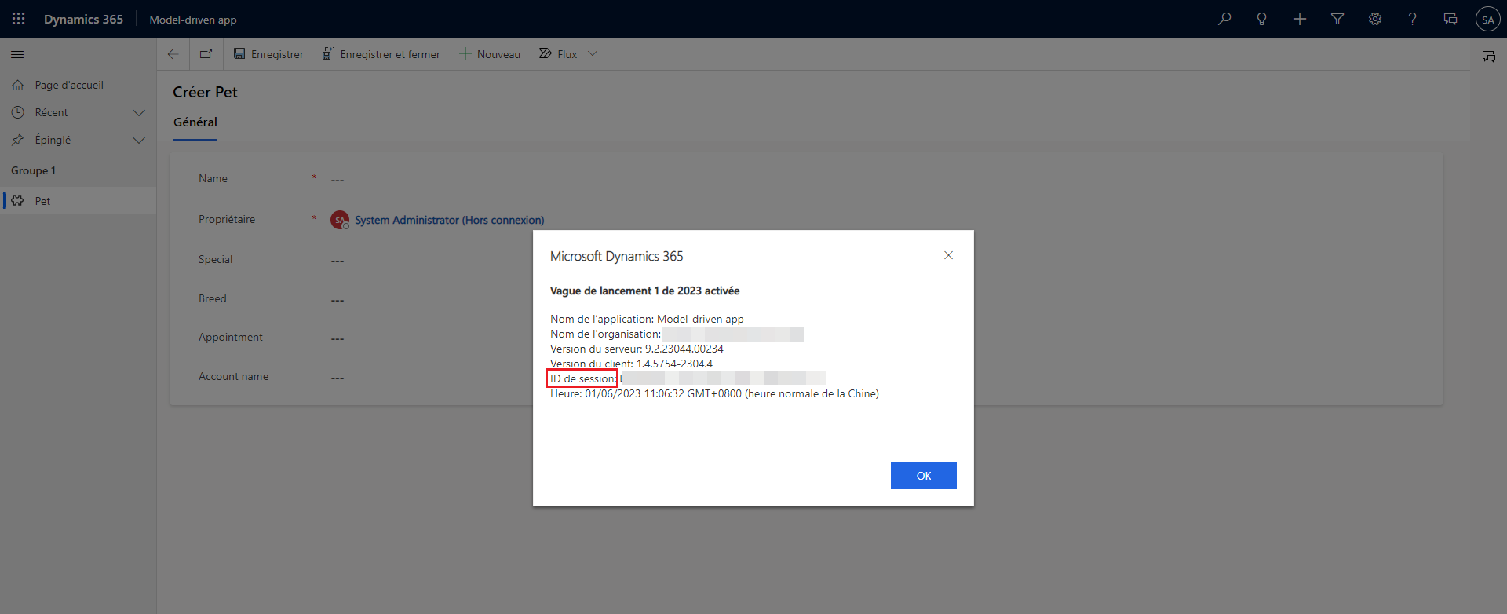Open the chat icon in the header
The width and height of the screenshot is (1507, 614).
[x=1450, y=19]
